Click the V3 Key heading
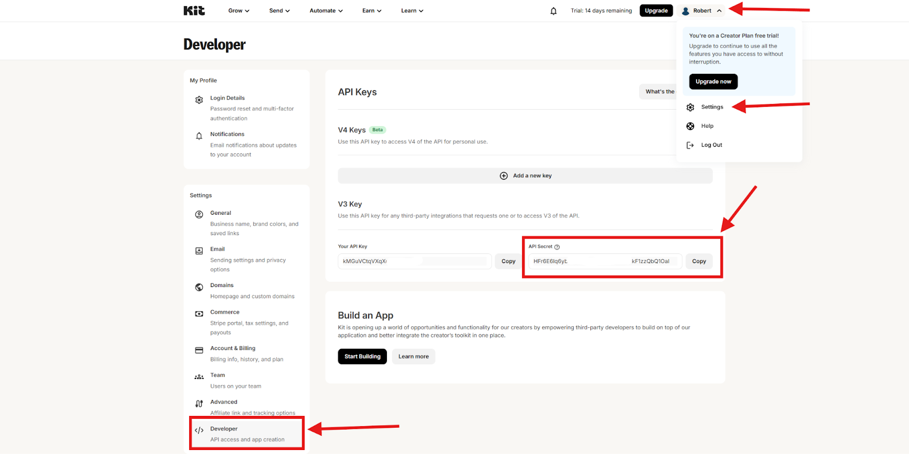This screenshot has width=909, height=454. coord(350,204)
